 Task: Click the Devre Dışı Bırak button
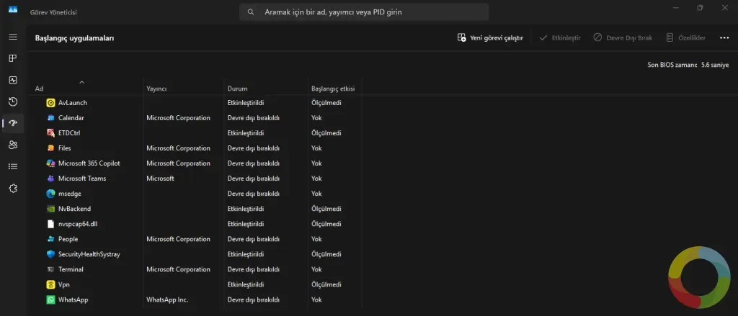623,37
